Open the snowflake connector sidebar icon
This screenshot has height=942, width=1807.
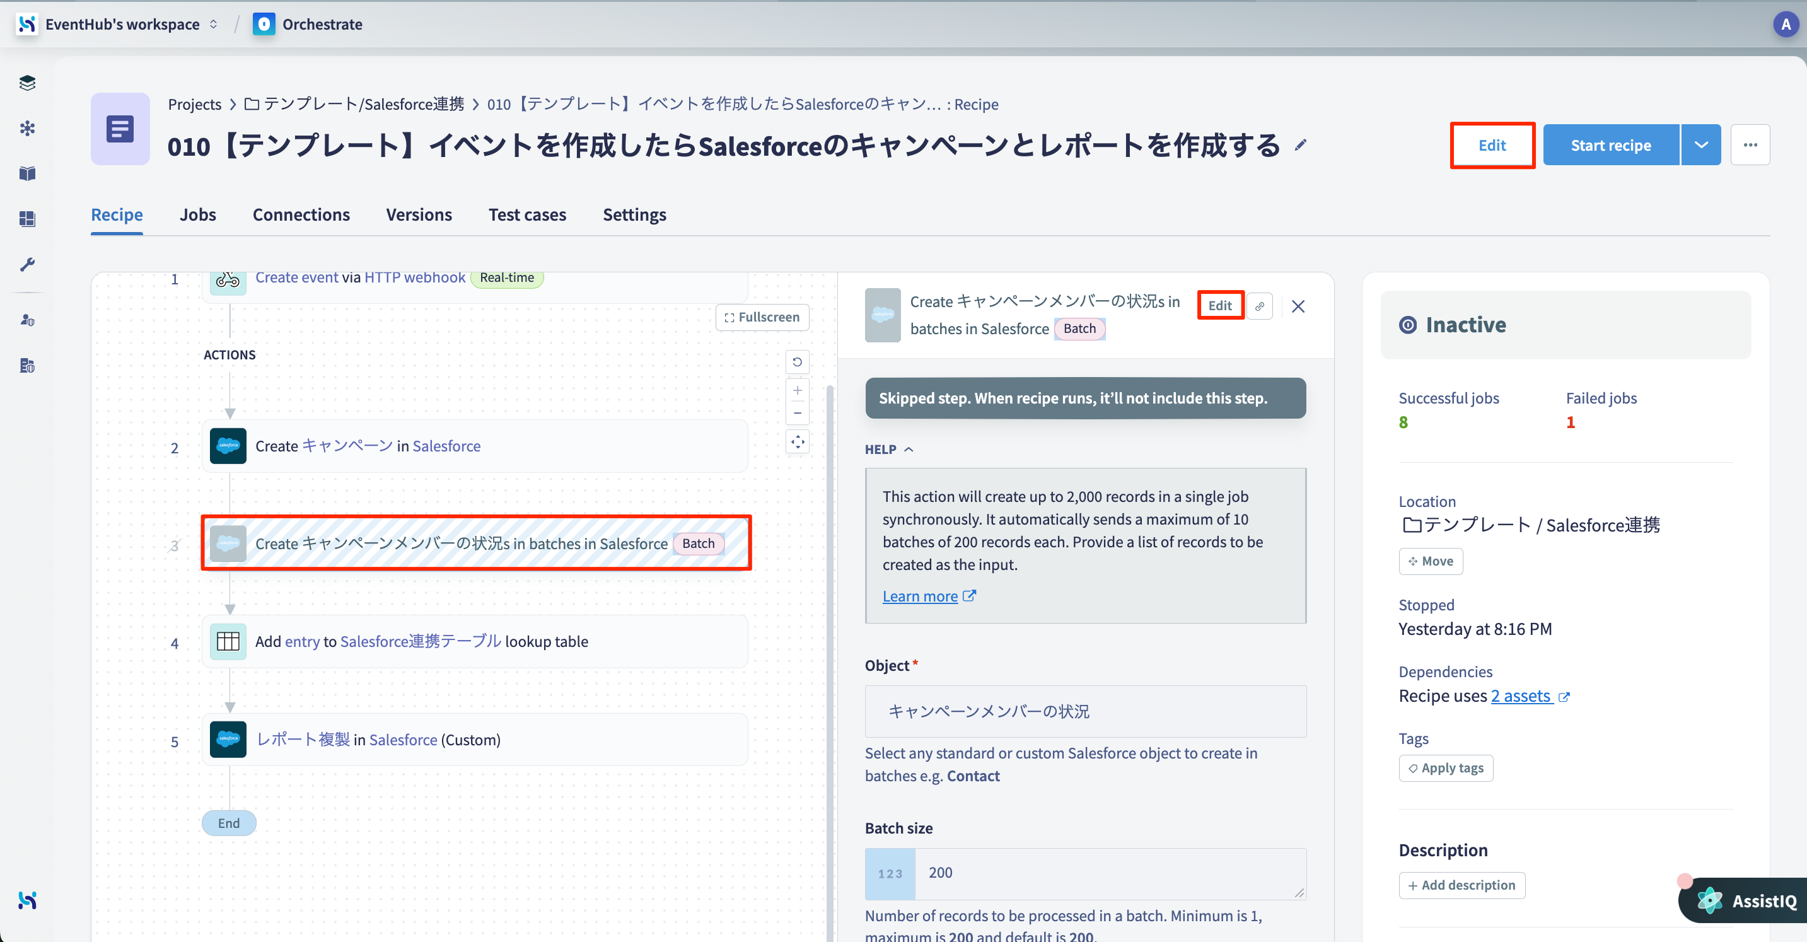[27, 129]
